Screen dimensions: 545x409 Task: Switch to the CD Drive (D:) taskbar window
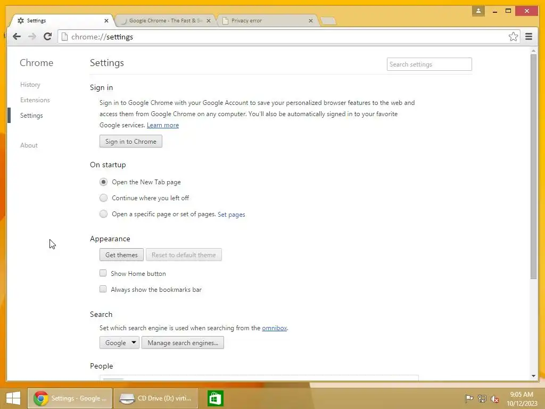(156, 398)
